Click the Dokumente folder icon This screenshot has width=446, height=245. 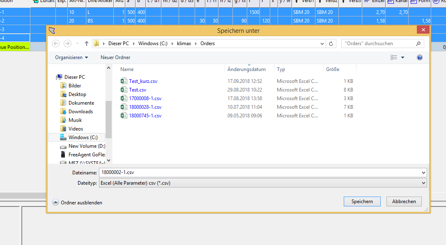coord(63,103)
